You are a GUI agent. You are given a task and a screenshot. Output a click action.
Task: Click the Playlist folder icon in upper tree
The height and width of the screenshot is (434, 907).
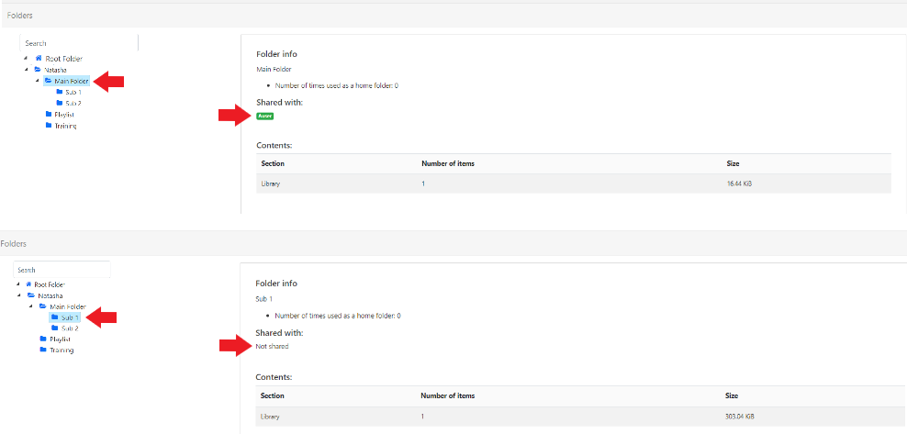pyautogui.click(x=49, y=114)
